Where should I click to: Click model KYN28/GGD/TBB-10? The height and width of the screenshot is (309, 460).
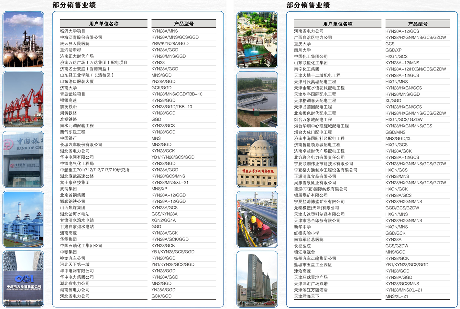[172, 107]
